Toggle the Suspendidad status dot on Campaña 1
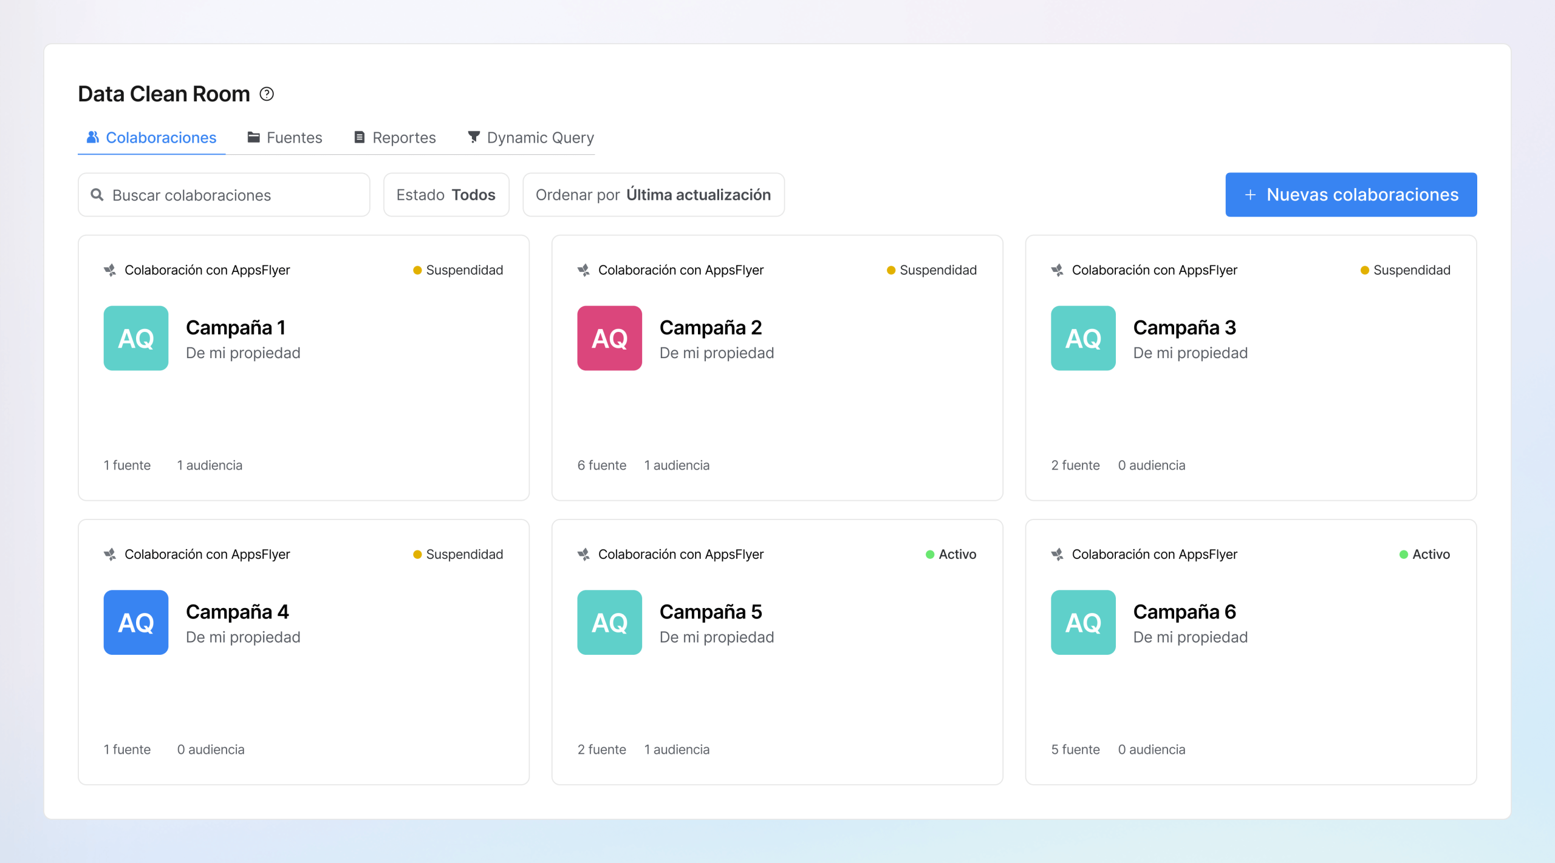This screenshot has width=1555, height=863. coord(417,270)
